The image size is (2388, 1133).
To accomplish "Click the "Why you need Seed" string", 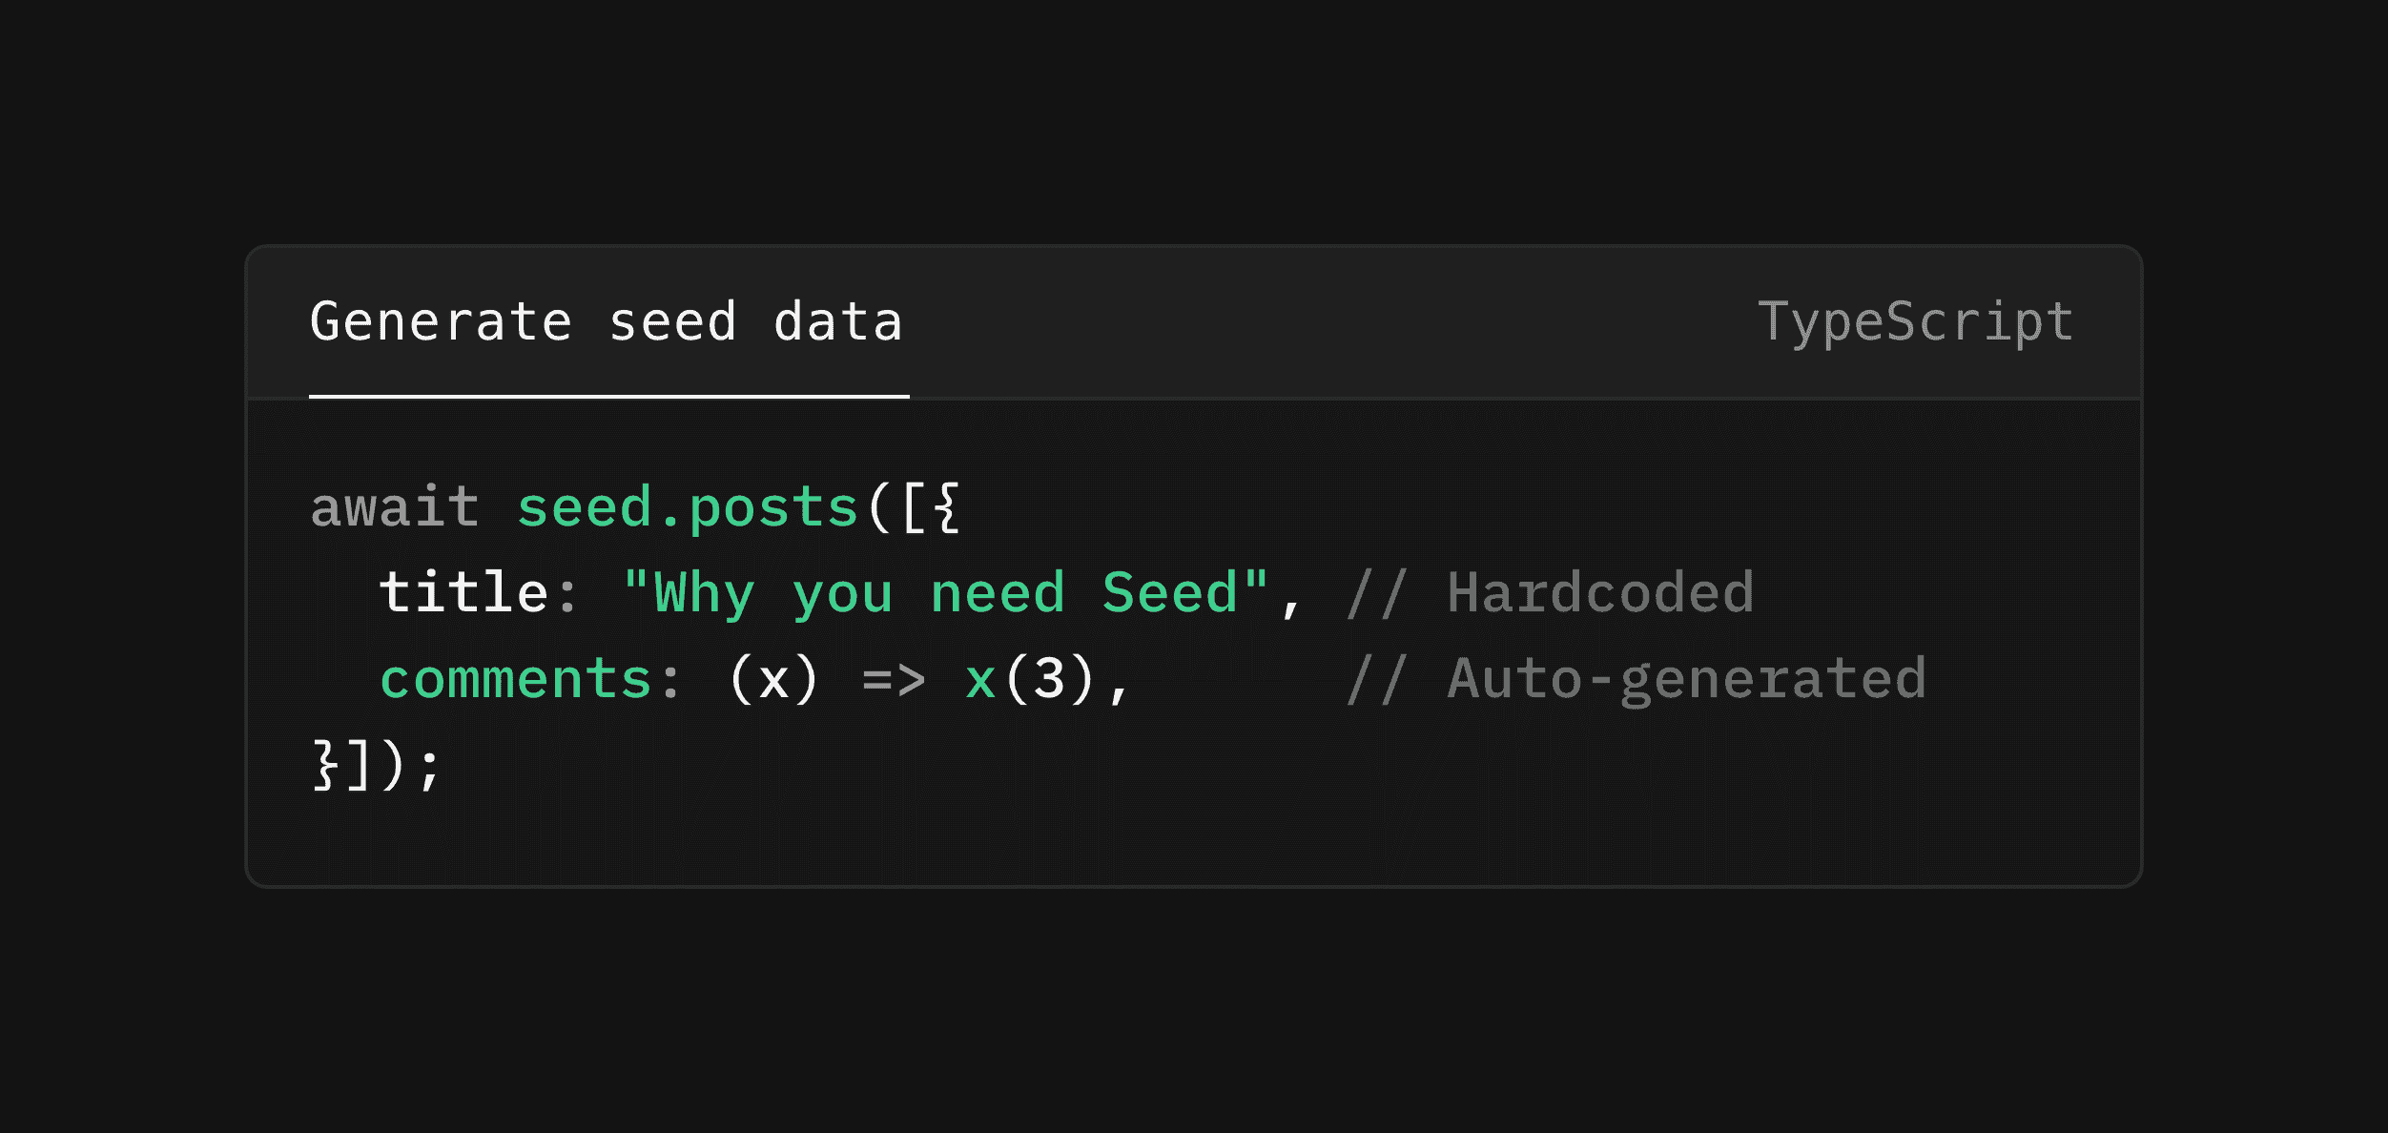I will (x=945, y=593).
